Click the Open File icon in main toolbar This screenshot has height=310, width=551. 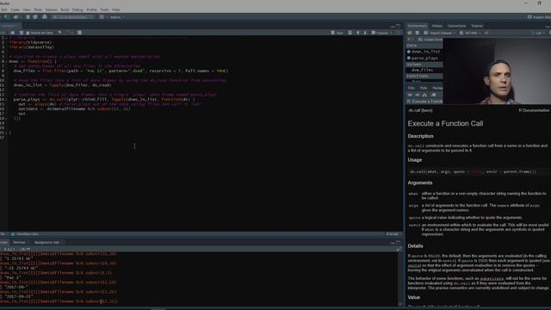[x=16, y=17]
